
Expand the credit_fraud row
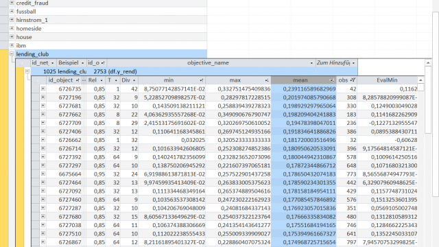tap(12, 3)
